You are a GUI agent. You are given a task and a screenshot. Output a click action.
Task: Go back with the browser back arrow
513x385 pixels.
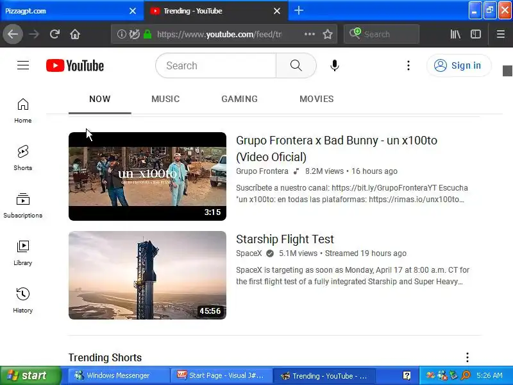pyautogui.click(x=13, y=34)
